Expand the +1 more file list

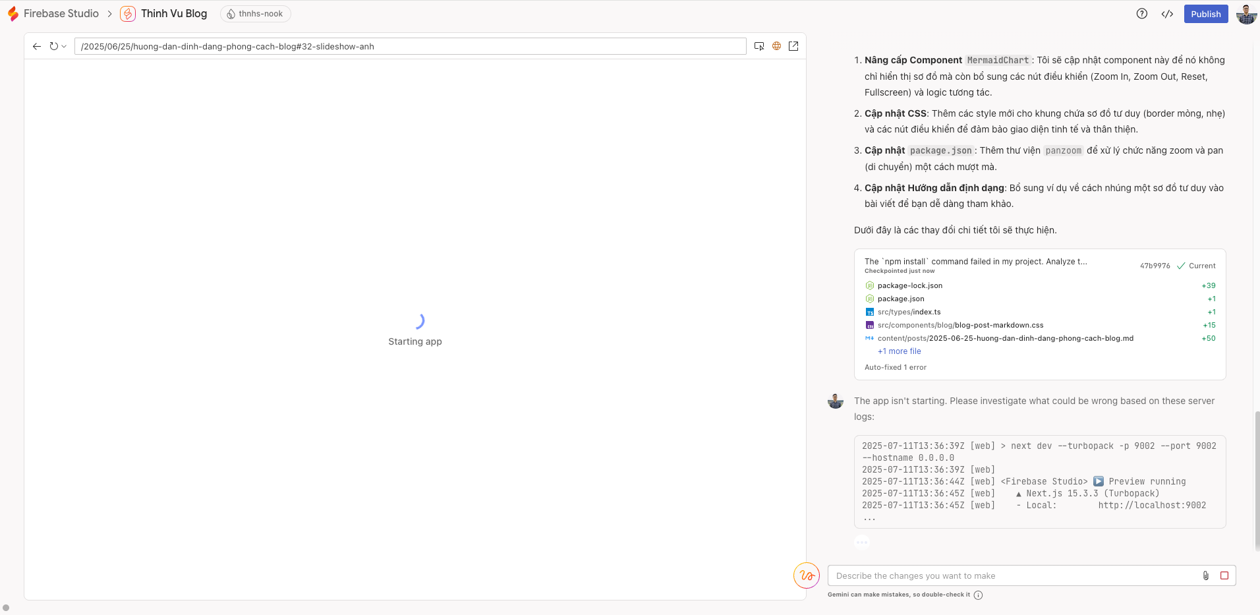[x=899, y=351]
